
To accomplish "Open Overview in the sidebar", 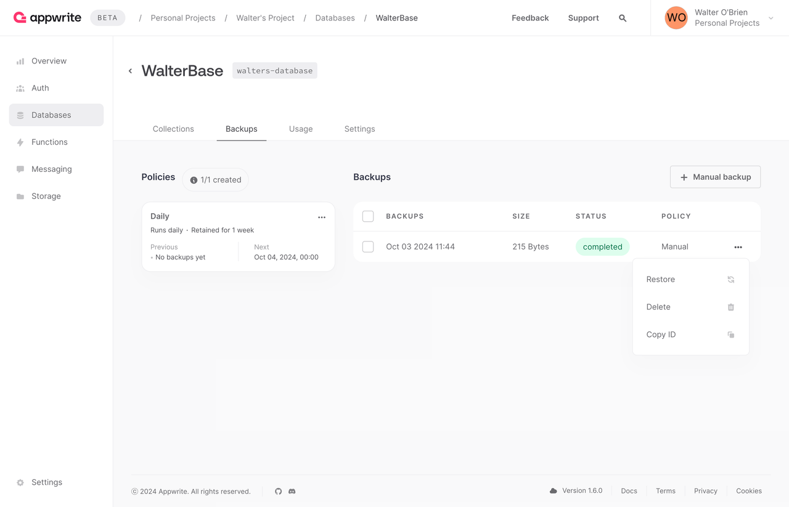I will pyautogui.click(x=56, y=61).
